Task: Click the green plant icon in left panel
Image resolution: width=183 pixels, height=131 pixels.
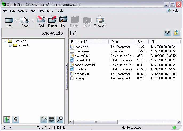Action: (7, 120)
